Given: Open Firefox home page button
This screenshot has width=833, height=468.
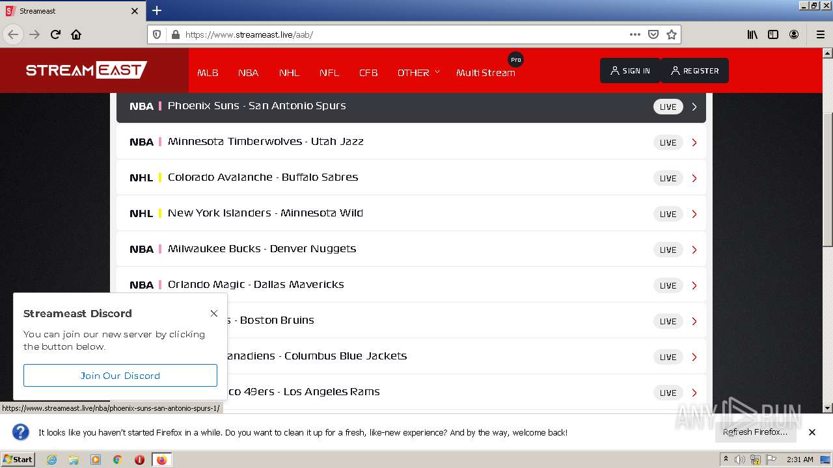Looking at the screenshot, I should point(76,34).
